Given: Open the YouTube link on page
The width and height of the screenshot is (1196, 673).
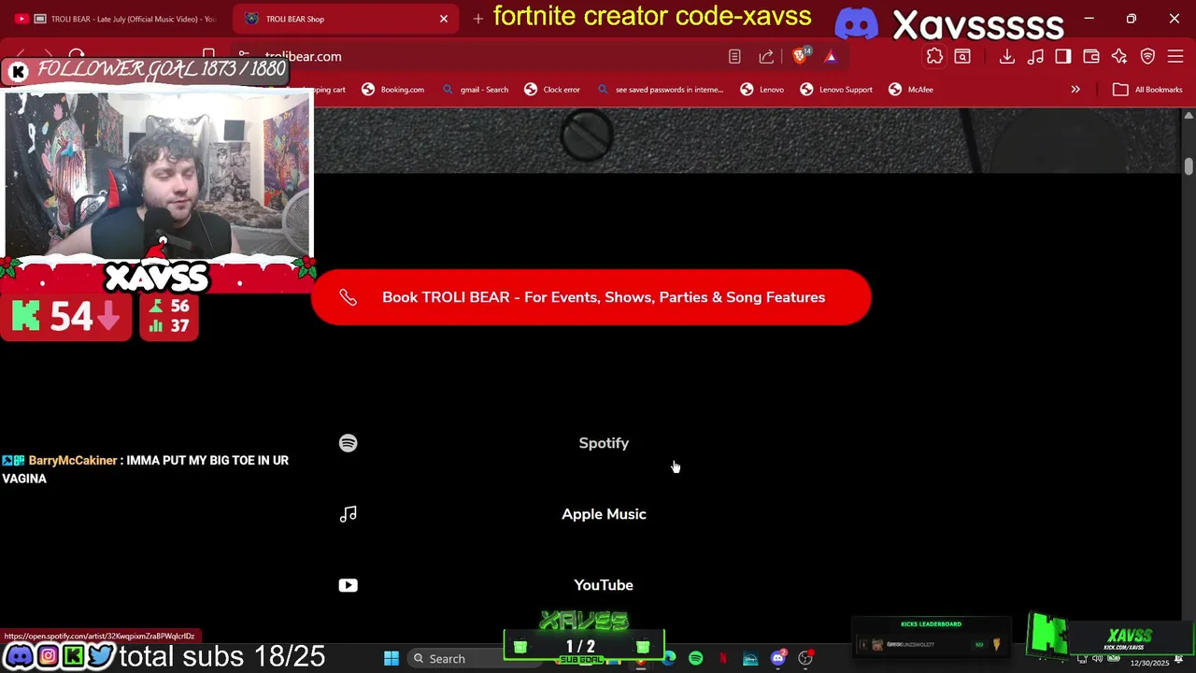Looking at the screenshot, I should click(604, 585).
